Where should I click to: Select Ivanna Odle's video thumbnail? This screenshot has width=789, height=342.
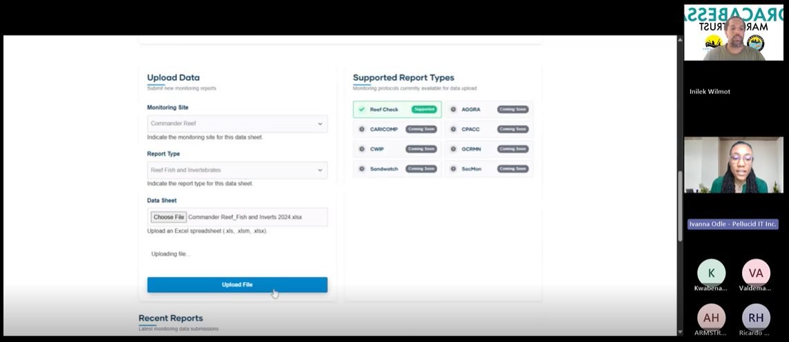[734, 164]
